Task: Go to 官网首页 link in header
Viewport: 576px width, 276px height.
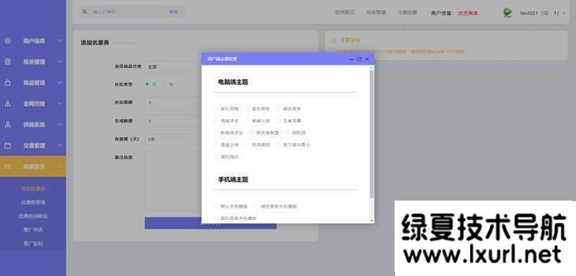Action: [x=345, y=12]
